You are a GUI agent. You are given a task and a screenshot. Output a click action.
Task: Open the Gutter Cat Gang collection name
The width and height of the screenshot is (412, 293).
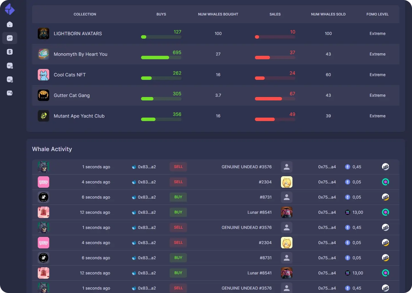pyautogui.click(x=72, y=95)
